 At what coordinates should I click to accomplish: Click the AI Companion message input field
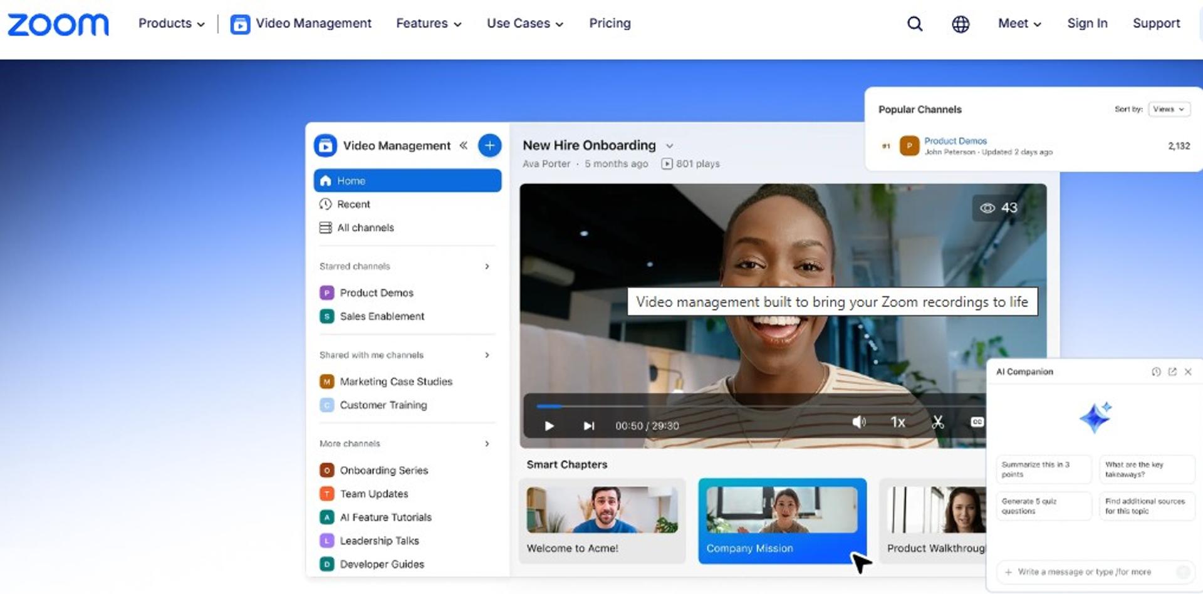[1095, 572]
